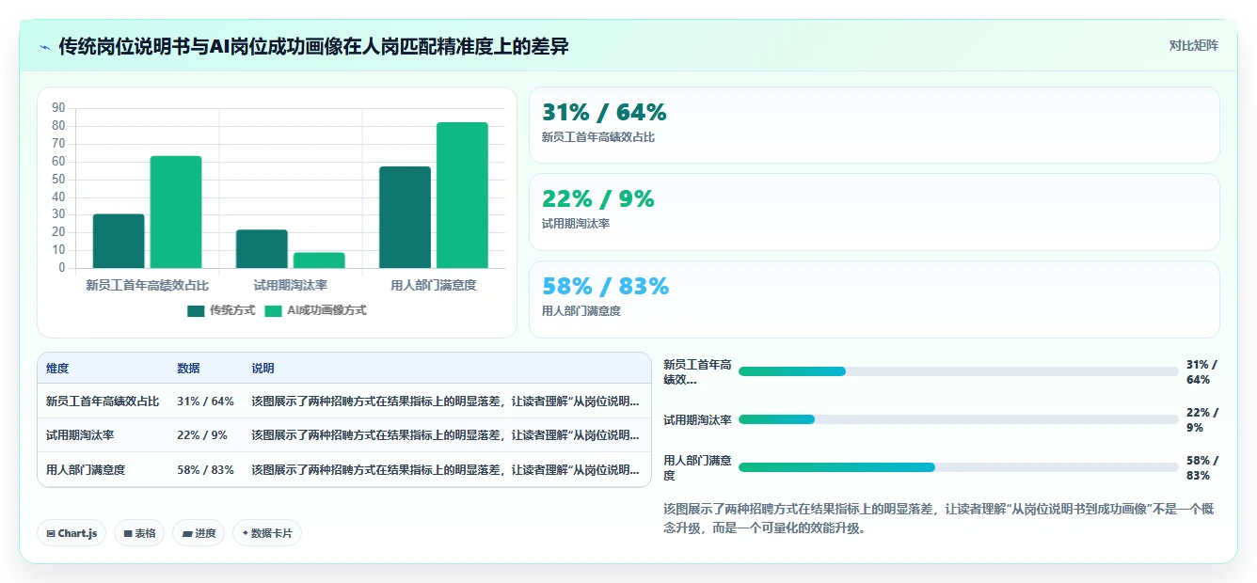Click the 新员工首年高绩效占比 progress bar
The image size is (1257, 583).
click(958, 371)
